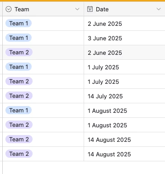The height and width of the screenshot is (174, 165).
Task: Select the 14 July 2025 date cell
Action: coord(124,96)
